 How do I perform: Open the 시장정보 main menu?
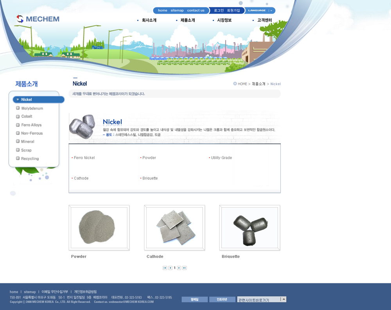click(x=224, y=20)
